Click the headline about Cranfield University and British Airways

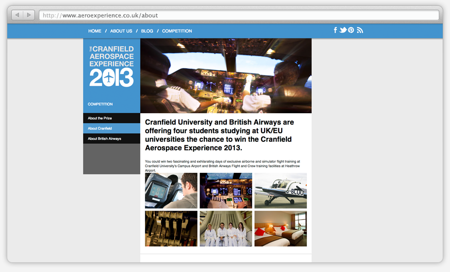coord(219,135)
